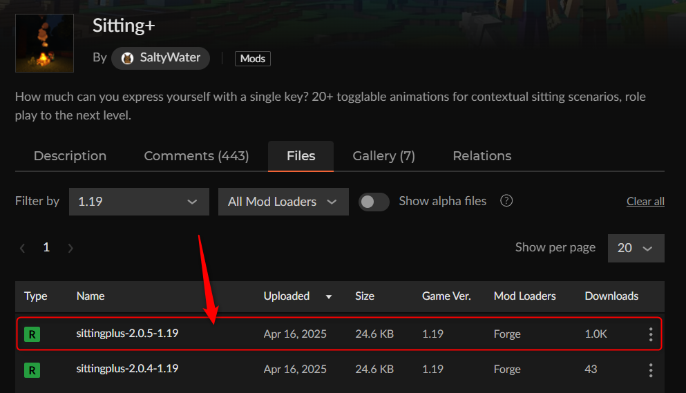686x393 pixels.
Task: Go to next page arrow
Action: (70, 247)
